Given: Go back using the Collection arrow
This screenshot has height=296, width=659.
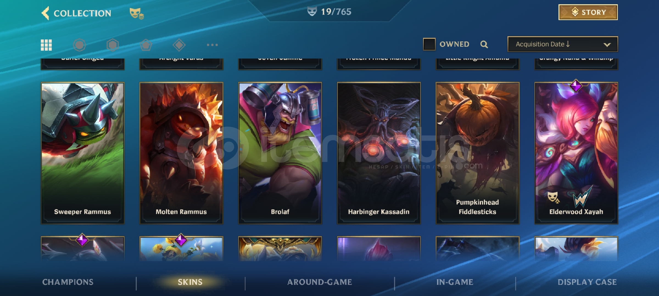Looking at the screenshot, I should pyautogui.click(x=45, y=13).
